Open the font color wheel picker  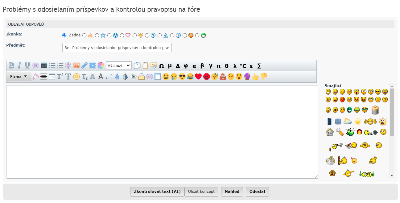(x=101, y=65)
